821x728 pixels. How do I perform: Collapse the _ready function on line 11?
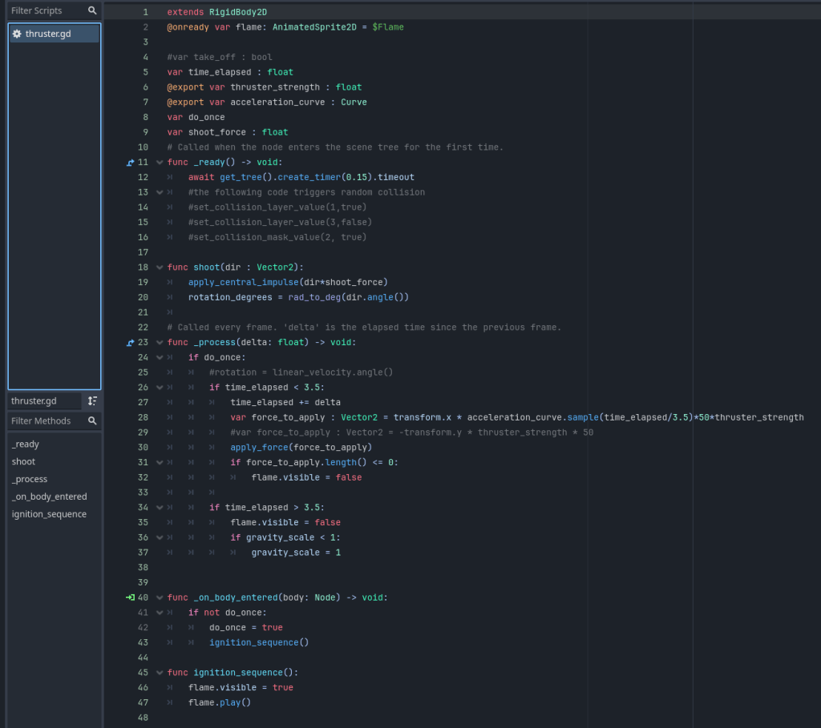click(x=160, y=163)
